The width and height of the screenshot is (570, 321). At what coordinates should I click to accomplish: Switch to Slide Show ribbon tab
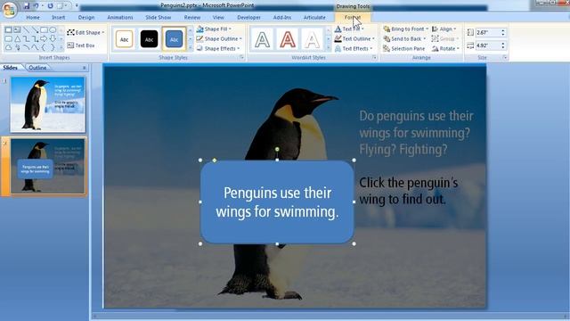[x=159, y=18]
